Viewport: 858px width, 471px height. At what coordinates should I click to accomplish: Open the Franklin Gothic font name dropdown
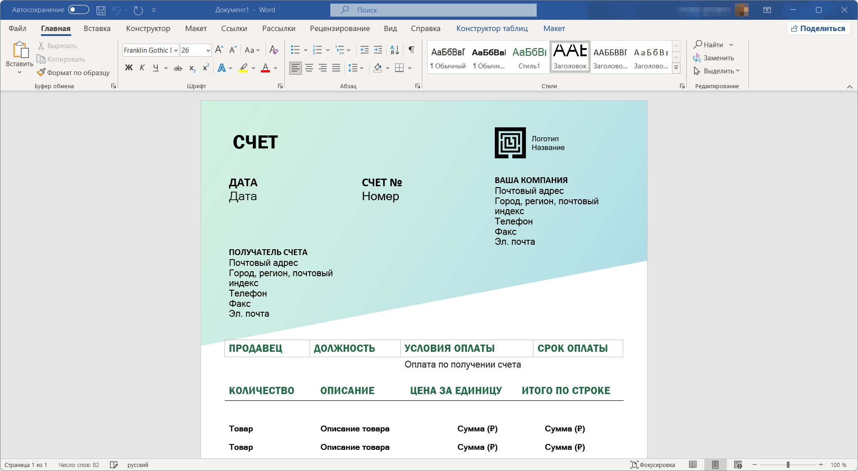click(x=176, y=50)
